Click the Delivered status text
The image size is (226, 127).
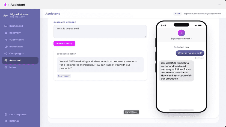tap(199, 58)
